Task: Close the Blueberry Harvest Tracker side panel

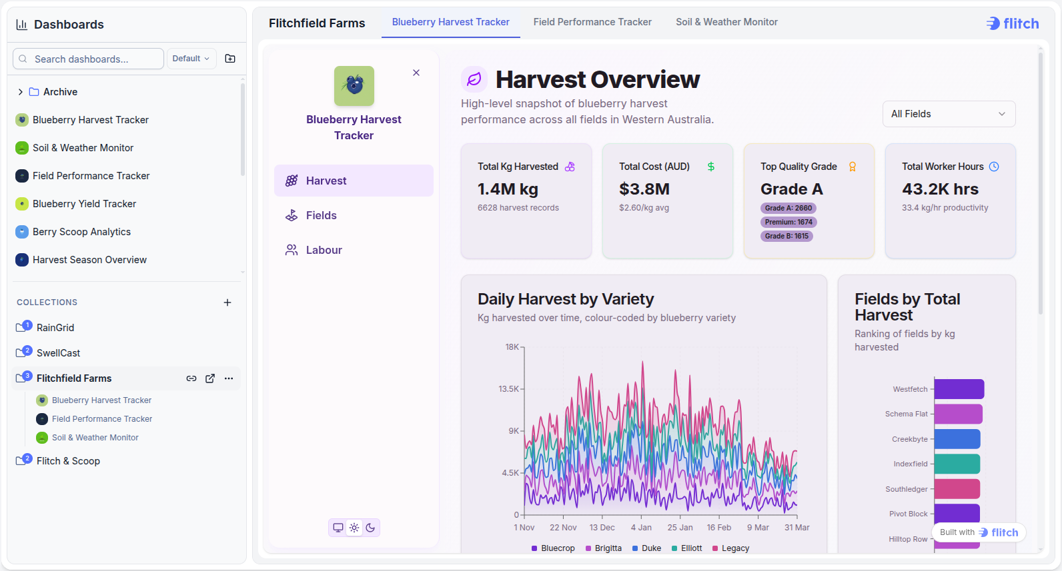Action: point(416,73)
